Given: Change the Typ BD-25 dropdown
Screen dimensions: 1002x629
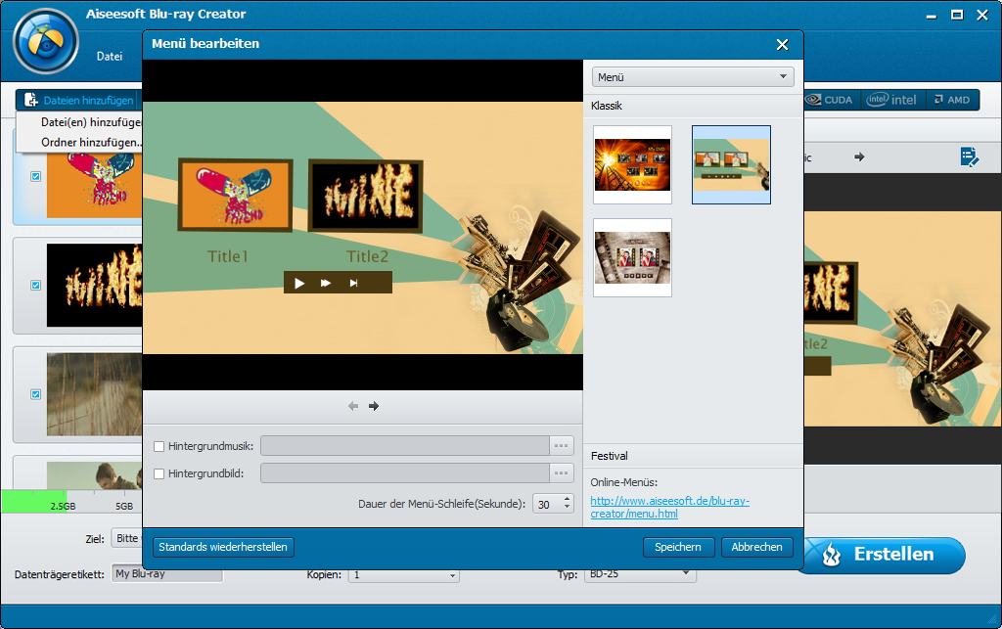Looking at the screenshot, I should tap(641, 575).
